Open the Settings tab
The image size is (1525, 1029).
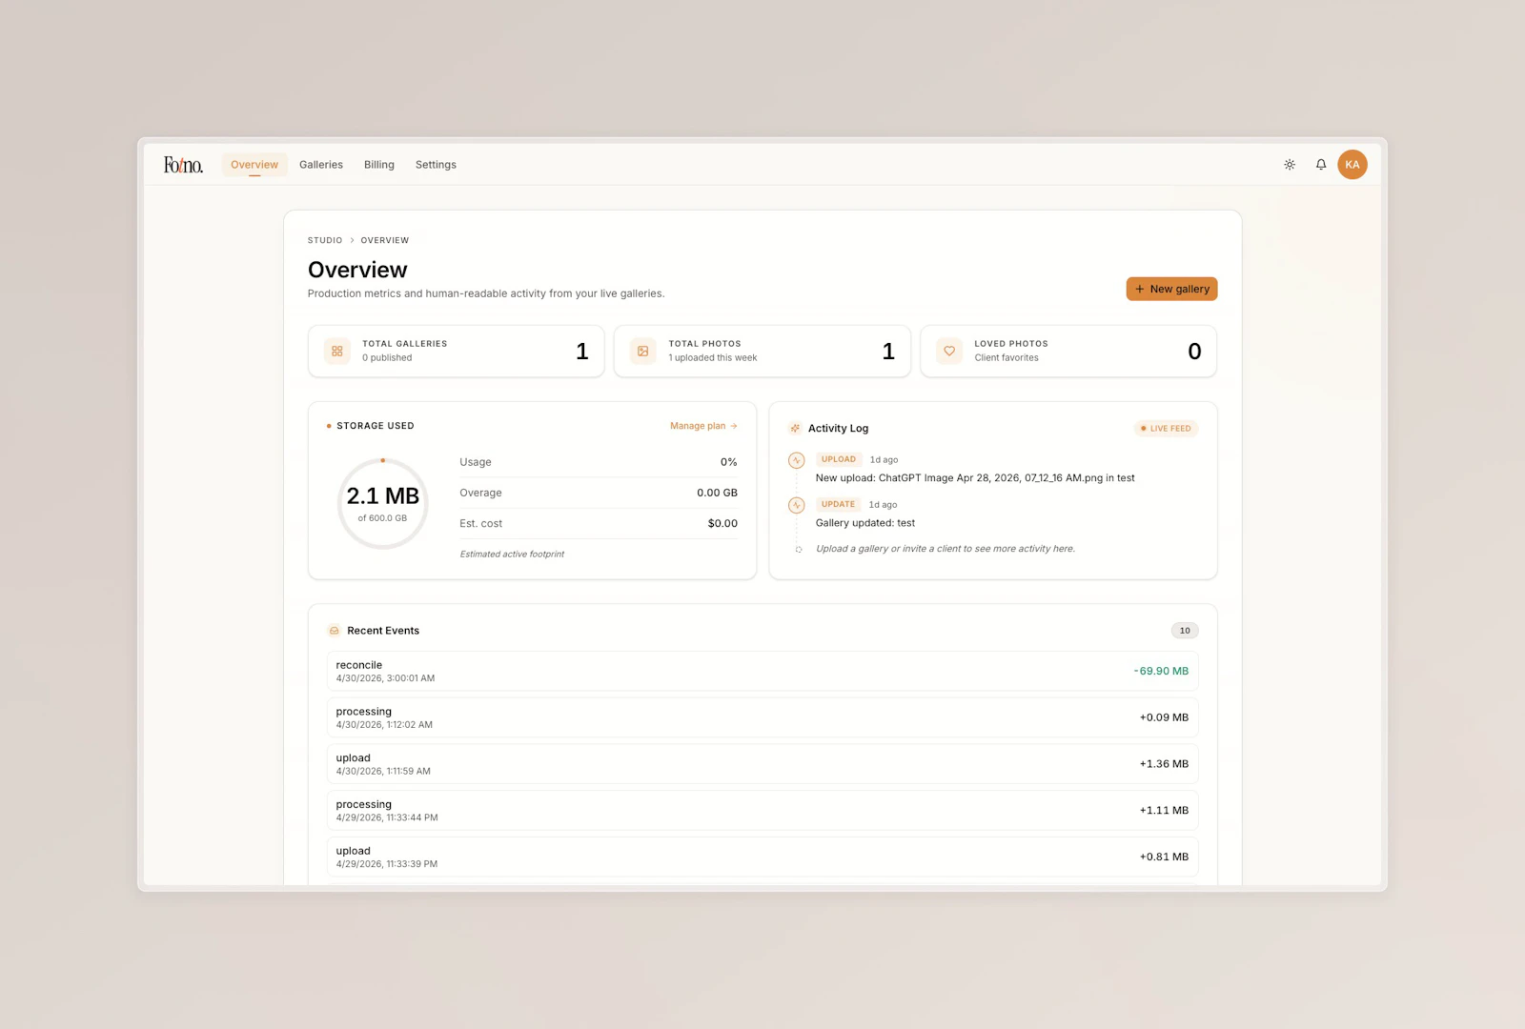(436, 165)
